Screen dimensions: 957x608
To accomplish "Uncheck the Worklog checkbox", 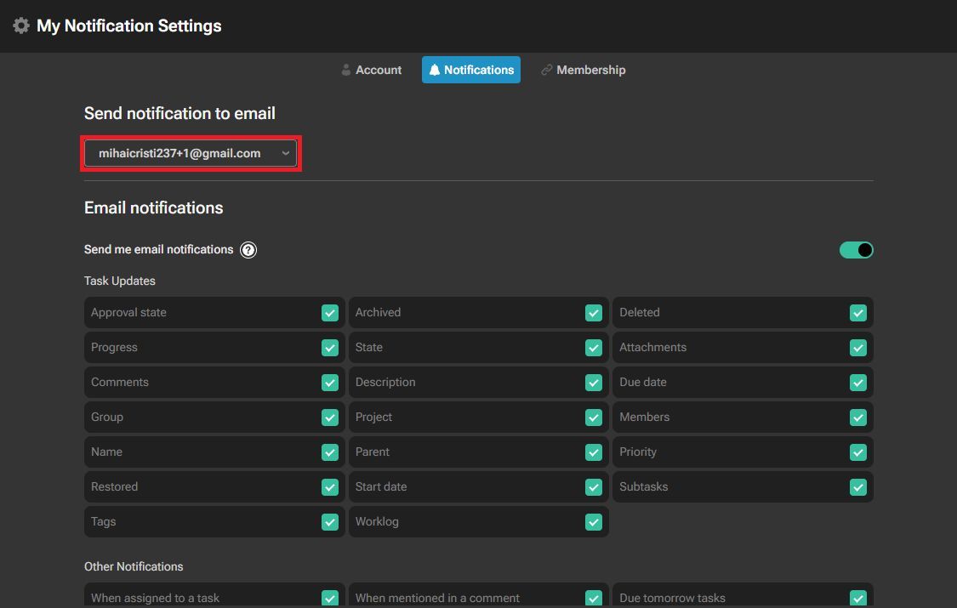I will tap(594, 522).
